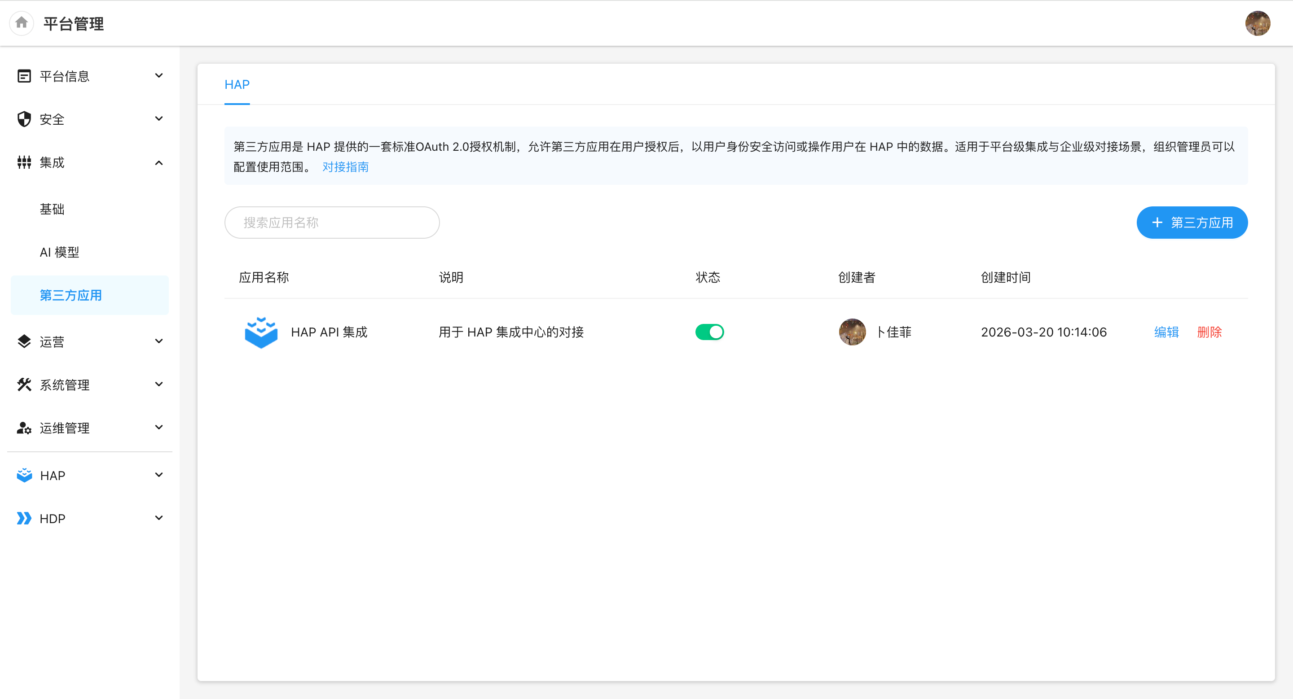Open the AI 模型 submenu item
The height and width of the screenshot is (699, 1293).
[x=59, y=252]
